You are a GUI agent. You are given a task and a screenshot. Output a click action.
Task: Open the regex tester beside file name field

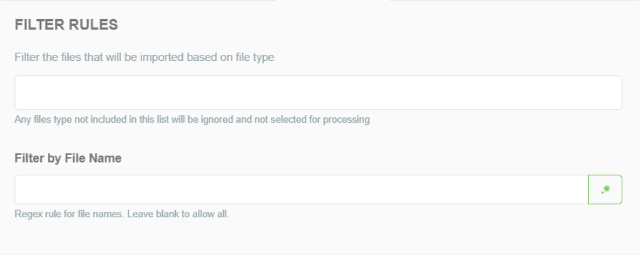tap(605, 189)
